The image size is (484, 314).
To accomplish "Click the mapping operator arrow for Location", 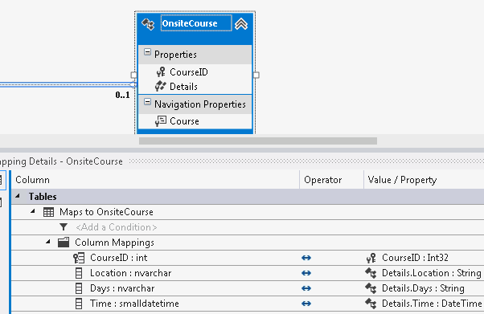I will click(306, 273).
